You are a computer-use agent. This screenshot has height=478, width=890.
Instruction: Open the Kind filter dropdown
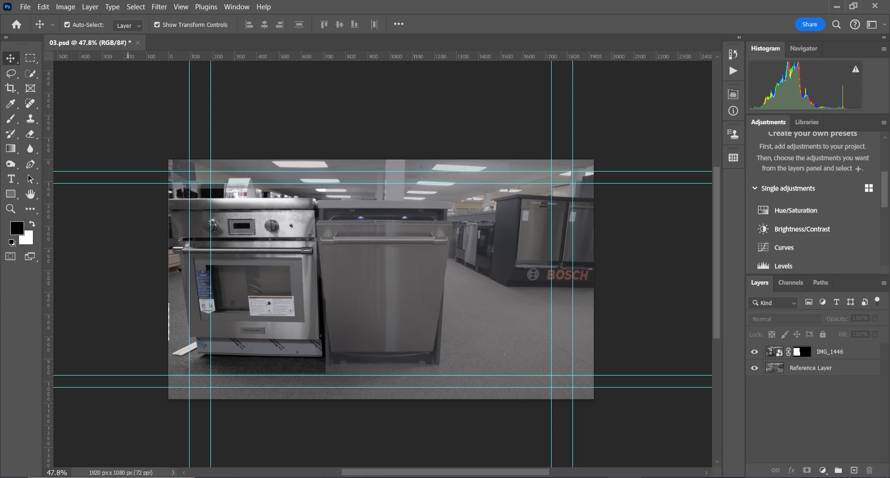tap(773, 303)
